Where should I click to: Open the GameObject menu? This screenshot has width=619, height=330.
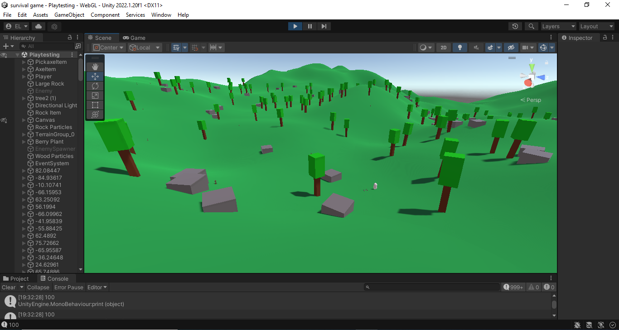(69, 14)
